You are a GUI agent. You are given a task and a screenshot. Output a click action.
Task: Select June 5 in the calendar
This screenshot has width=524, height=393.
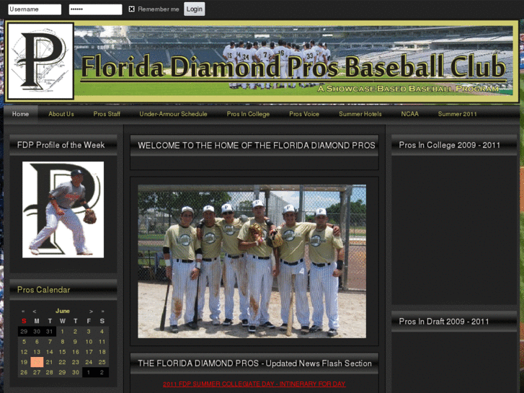tap(24, 342)
